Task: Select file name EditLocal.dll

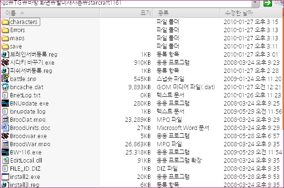Action: (26, 161)
